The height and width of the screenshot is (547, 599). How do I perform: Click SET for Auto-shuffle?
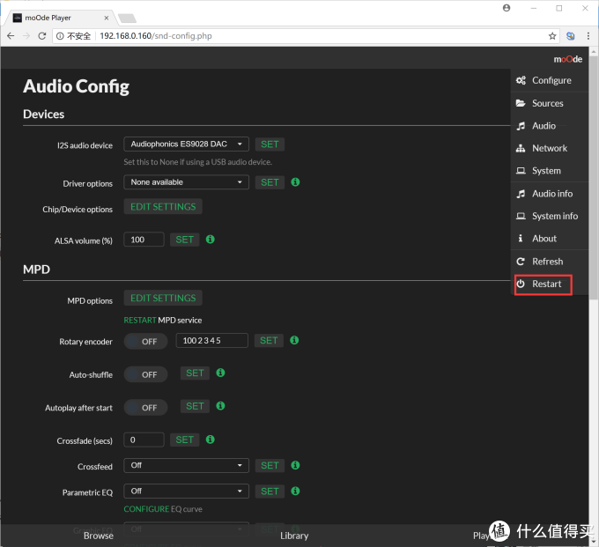195,373
